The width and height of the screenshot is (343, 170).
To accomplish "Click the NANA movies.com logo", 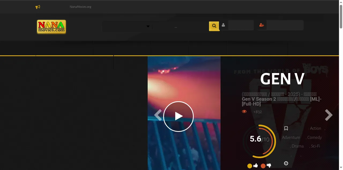I will (x=51, y=27).
